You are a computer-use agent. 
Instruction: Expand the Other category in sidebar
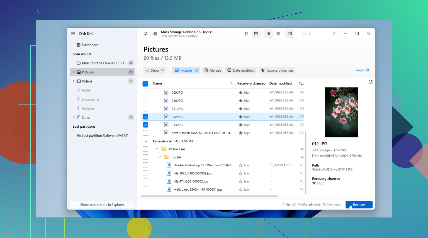(x=74, y=117)
